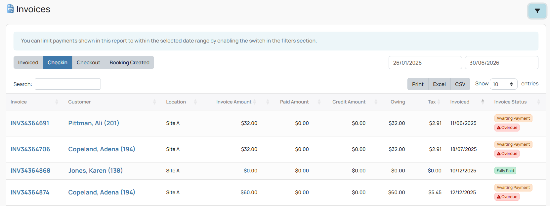Screen dimensions: 550x206
Task: Sort by Paid Amount column arrows
Action: click(319, 102)
